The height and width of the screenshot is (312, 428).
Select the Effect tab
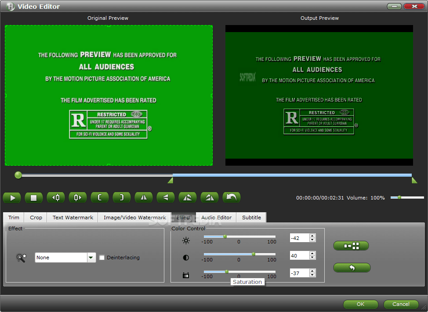183,217
